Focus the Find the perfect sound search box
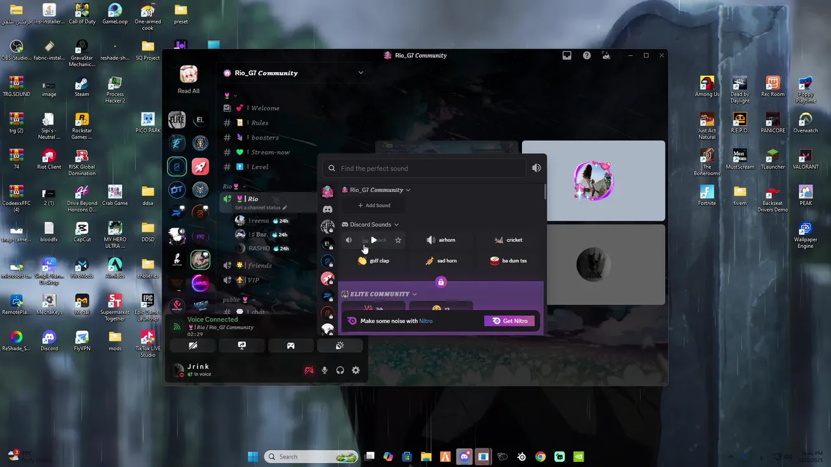The image size is (831, 467). pyautogui.click(x=425, y=168)
